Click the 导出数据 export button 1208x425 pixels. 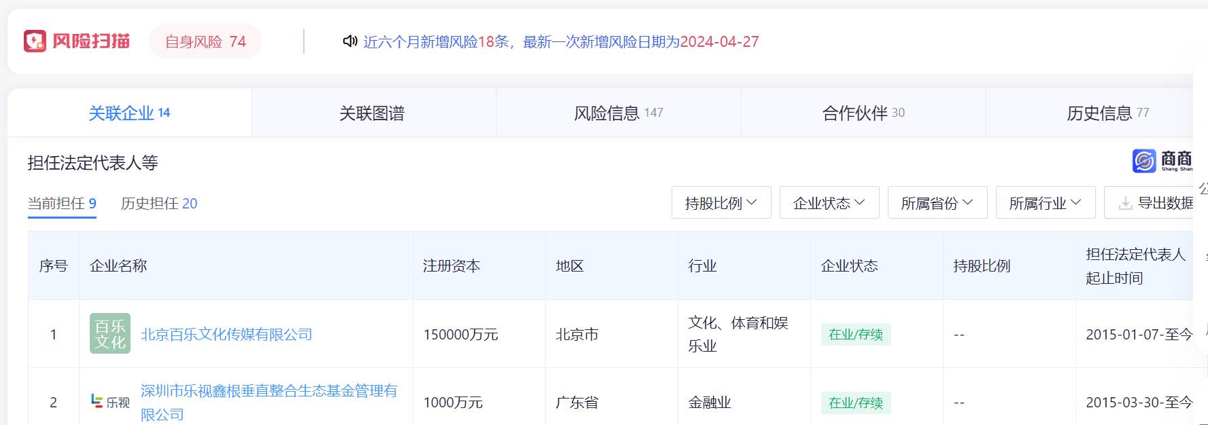(1149, 202)
